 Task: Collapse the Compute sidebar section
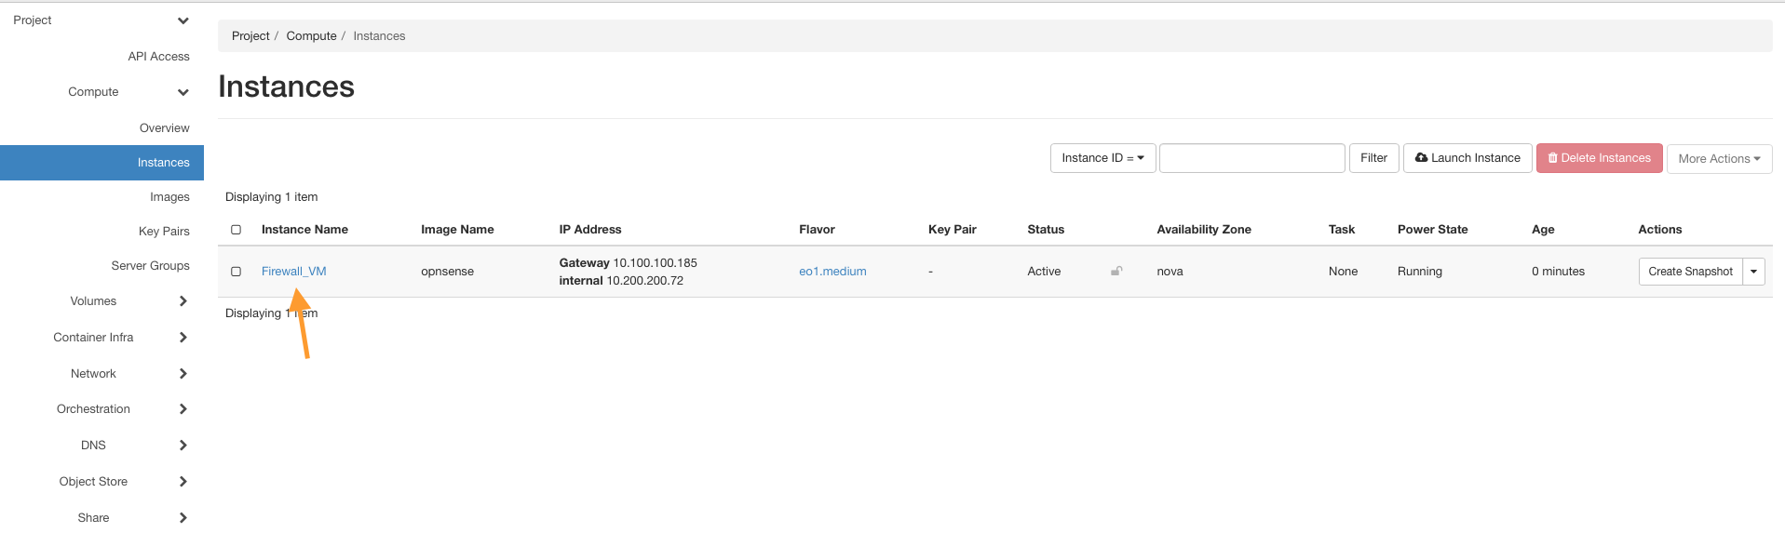183,92
